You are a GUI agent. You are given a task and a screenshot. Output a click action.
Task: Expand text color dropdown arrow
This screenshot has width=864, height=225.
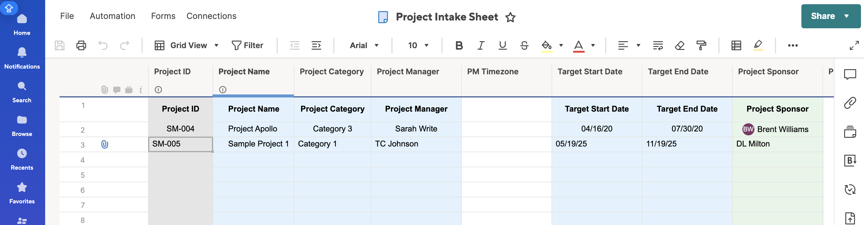[593, 45]
